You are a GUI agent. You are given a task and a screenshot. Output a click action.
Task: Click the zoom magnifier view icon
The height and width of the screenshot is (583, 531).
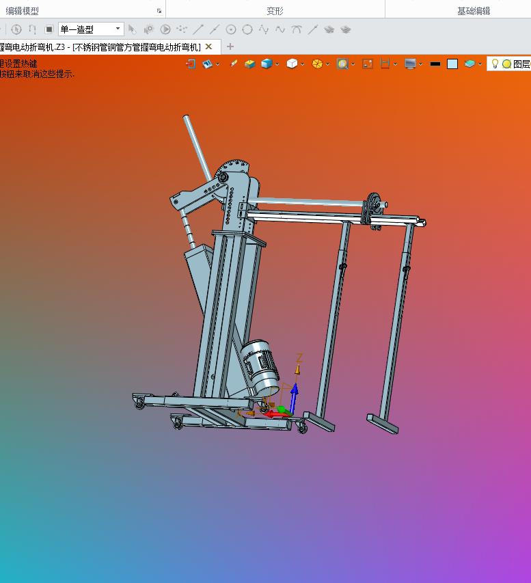click(342, 64)
